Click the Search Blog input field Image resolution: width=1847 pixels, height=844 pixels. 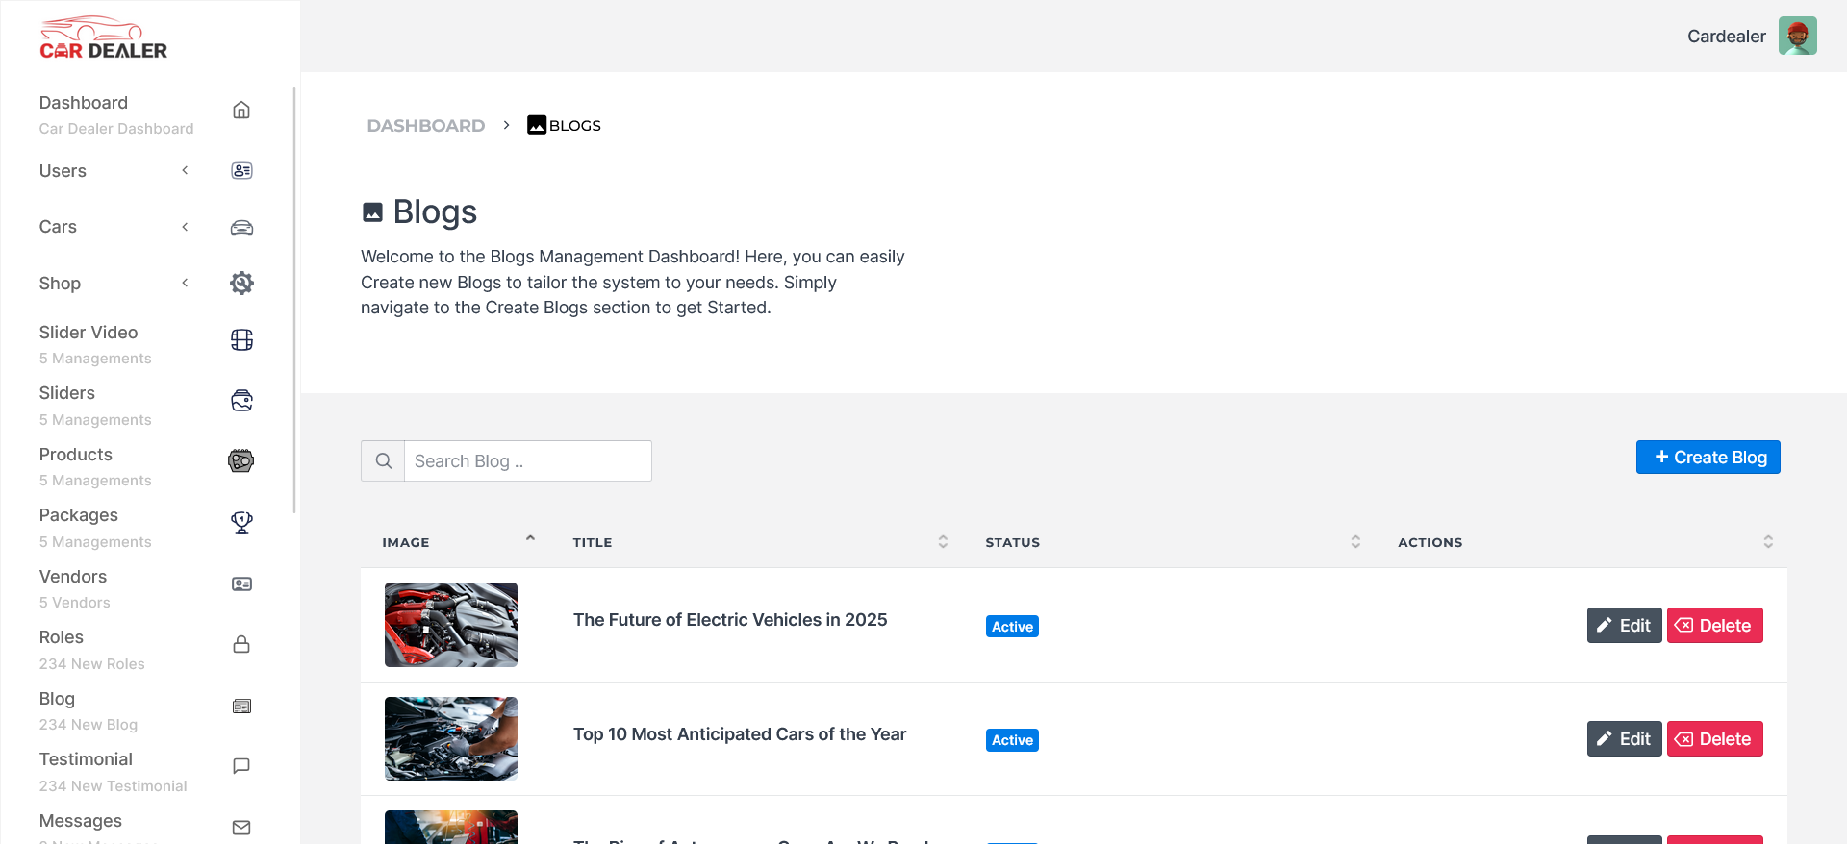[527, 461]
